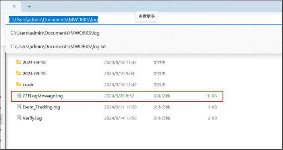283x150 pixels.
Task: Click the crash folder icon
Action: [19, 84]
